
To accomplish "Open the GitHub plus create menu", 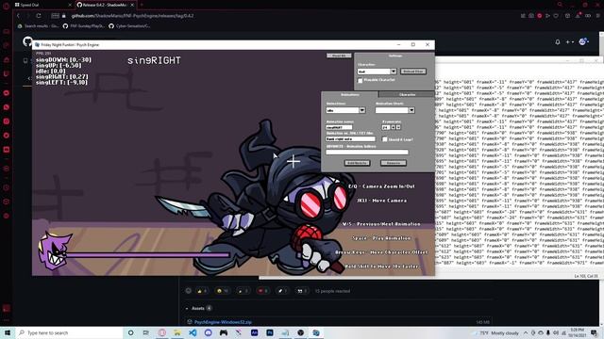I will 569,41.
